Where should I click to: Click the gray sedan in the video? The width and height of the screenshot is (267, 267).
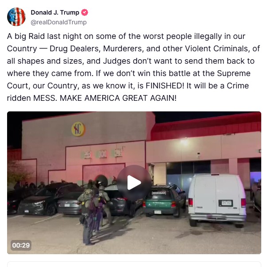69,203
